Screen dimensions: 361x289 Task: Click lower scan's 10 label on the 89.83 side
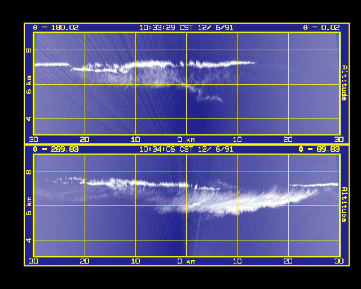tap(237, 261)
